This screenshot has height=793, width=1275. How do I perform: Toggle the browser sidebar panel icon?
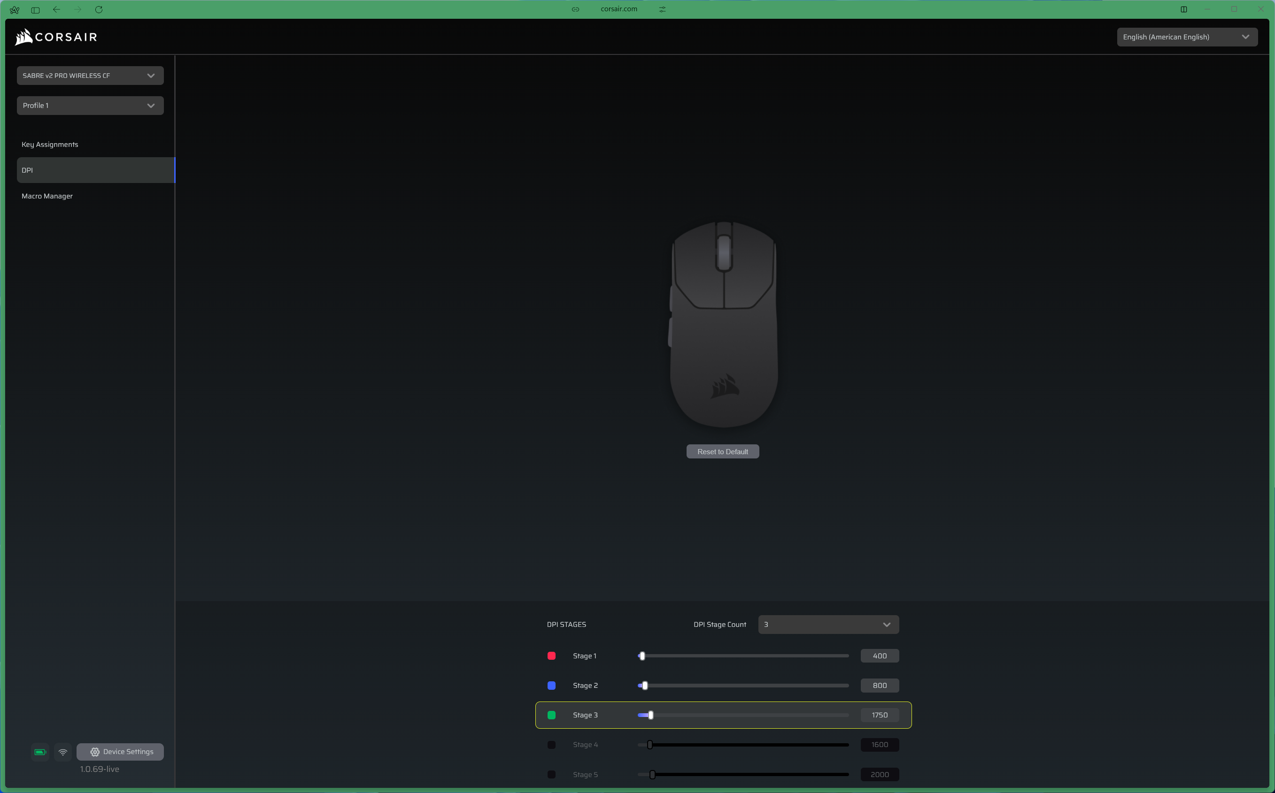pyautogui.click(x=36, y=9)
